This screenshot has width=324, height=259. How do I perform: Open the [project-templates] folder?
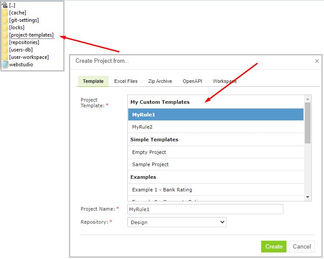[31, 35]
